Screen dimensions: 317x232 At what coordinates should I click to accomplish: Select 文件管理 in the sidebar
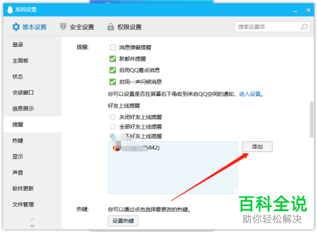point(32,204)
